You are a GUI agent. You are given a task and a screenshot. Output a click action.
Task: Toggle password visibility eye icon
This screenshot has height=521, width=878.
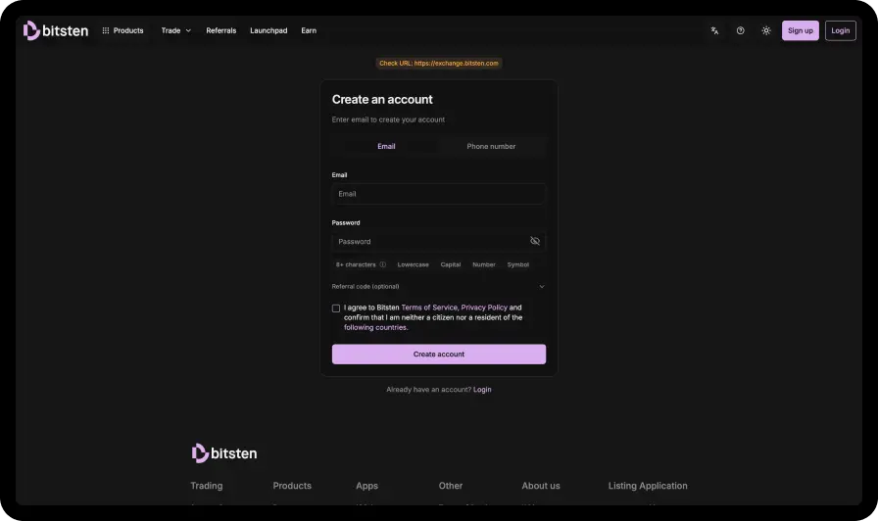535,241
